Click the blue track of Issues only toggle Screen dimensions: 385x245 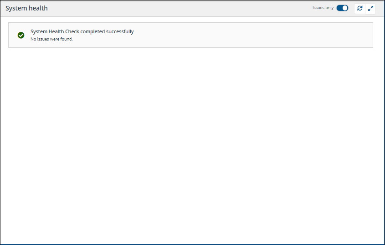coord(339,8)
